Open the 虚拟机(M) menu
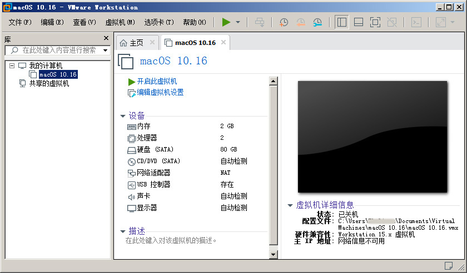The image size is (467, 273). 120,22
